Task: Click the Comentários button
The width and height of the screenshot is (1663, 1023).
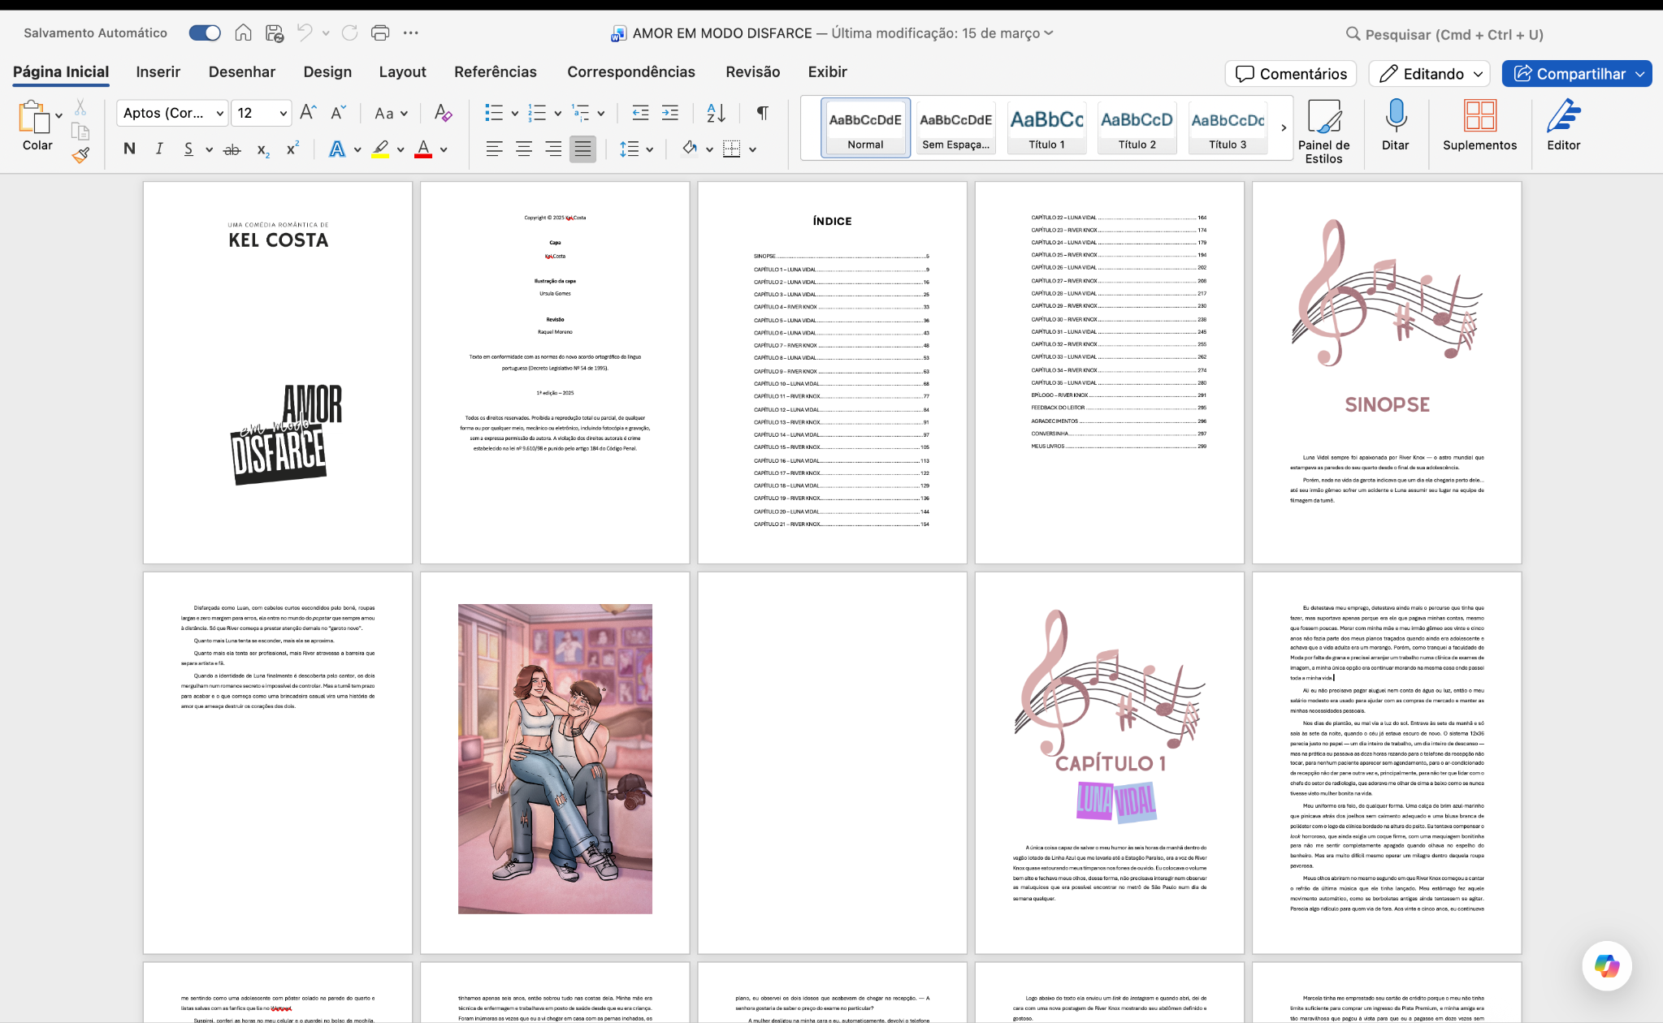Action: [1291, 74]
